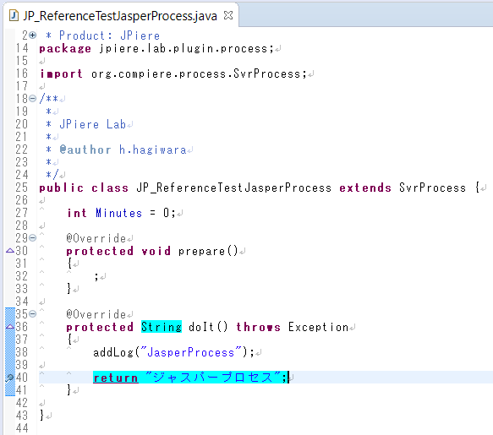Click the import org.compiere.process.SvrProcess statement
The image size is (493, 435).
click(173, 73)
